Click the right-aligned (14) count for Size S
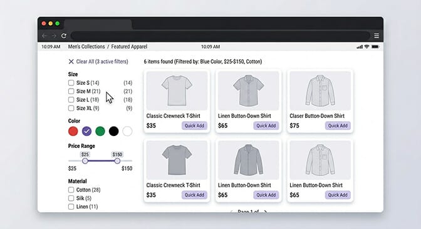 (x=128, y=82)
